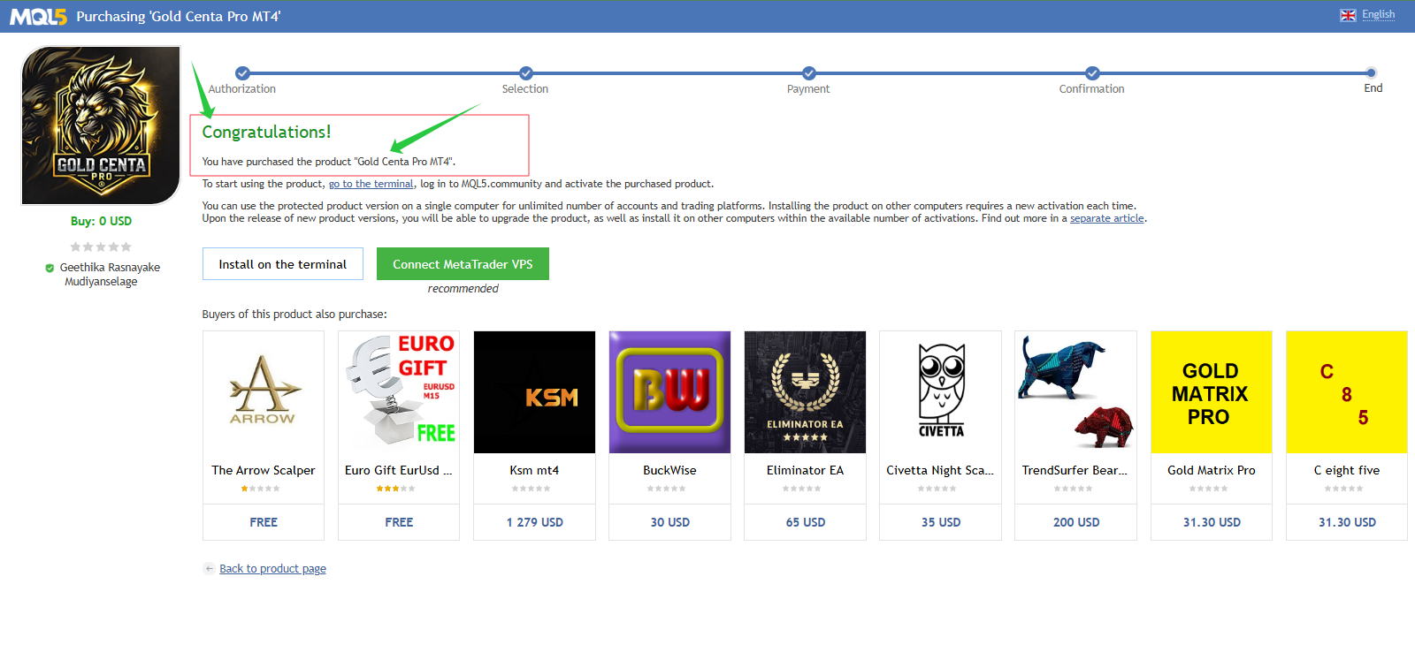Click the Eliminator EA star rating
This screenshot has height=660, width=1415.
(801, 489)
